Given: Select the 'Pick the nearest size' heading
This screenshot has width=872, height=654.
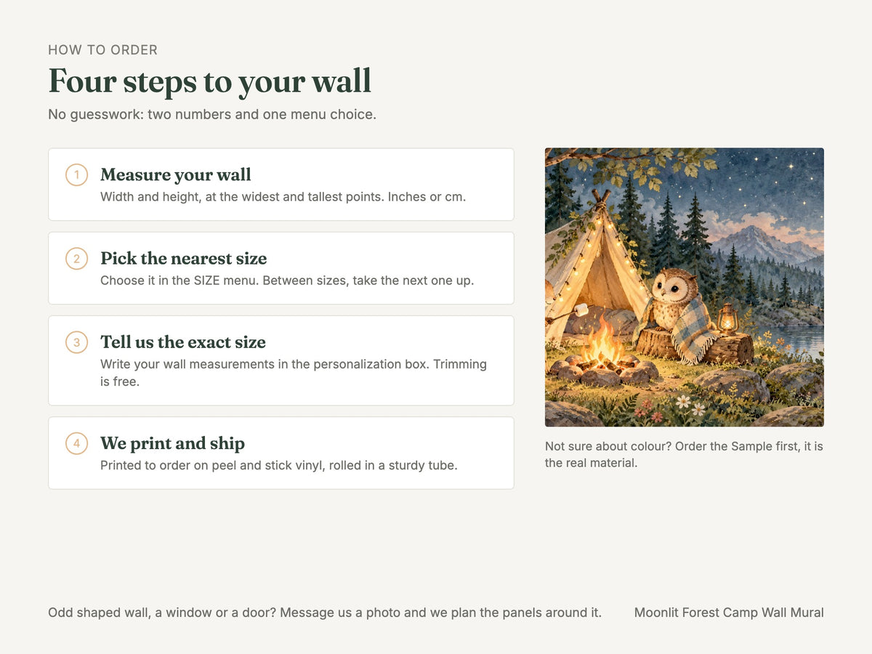Looking at the screenshot, I should [184, 259].
